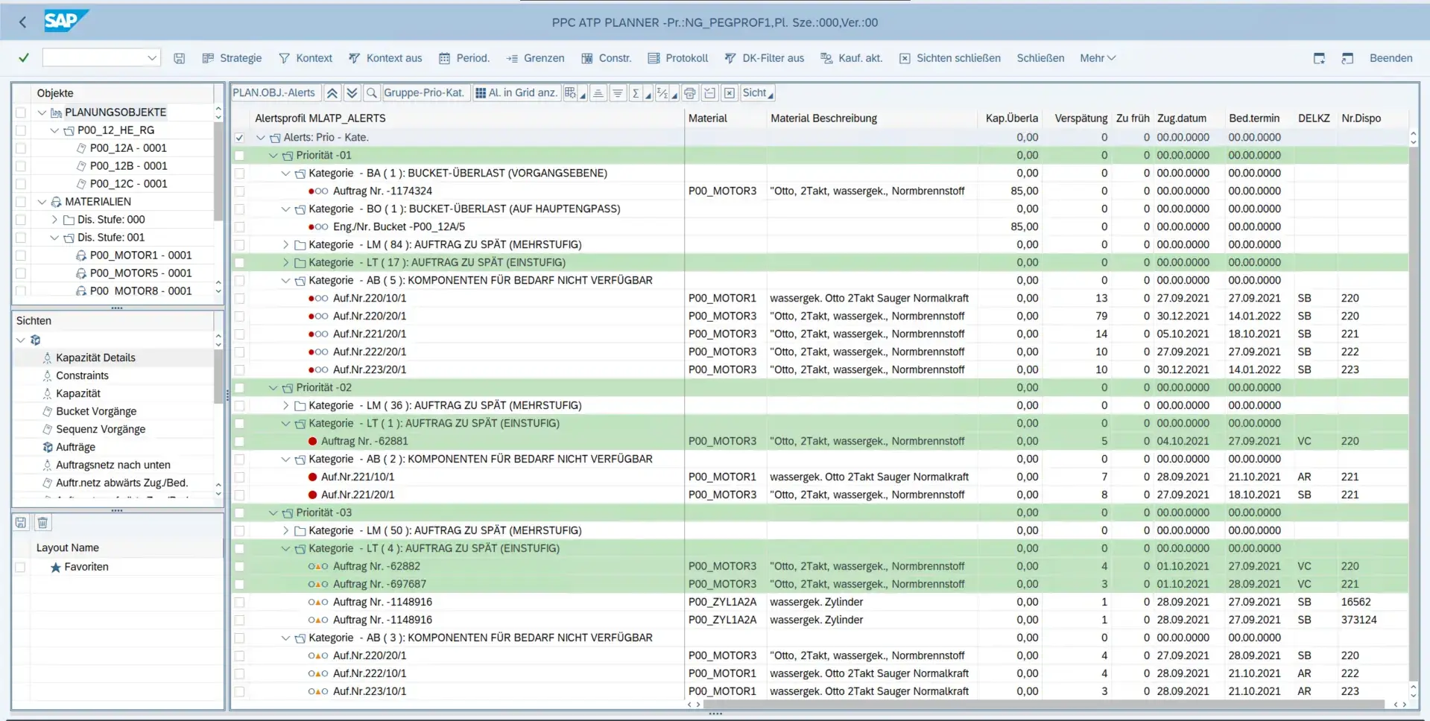Check the box for Auf.Nr.220/10/1 row
Viewport: 1430px width, 721px height.
tap(239, 299)
